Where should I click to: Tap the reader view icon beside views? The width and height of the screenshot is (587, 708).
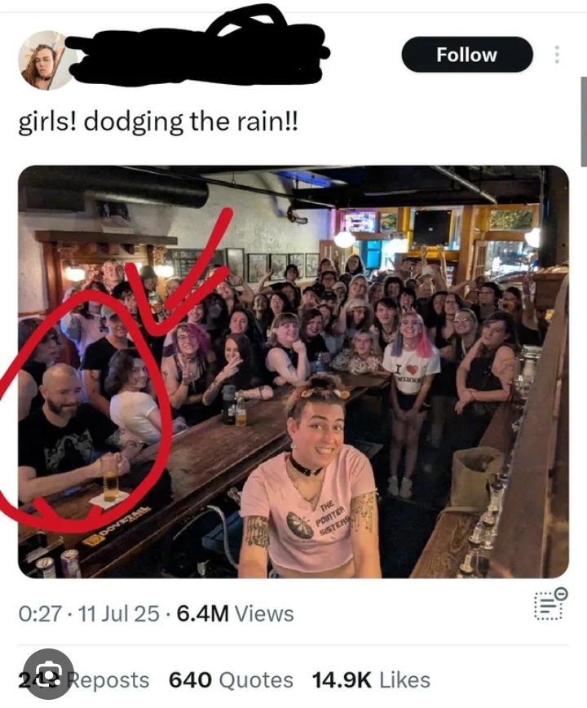[550, 604]
